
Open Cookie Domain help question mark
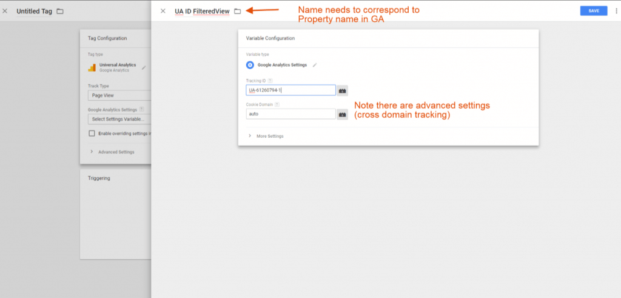coord(277,104)
